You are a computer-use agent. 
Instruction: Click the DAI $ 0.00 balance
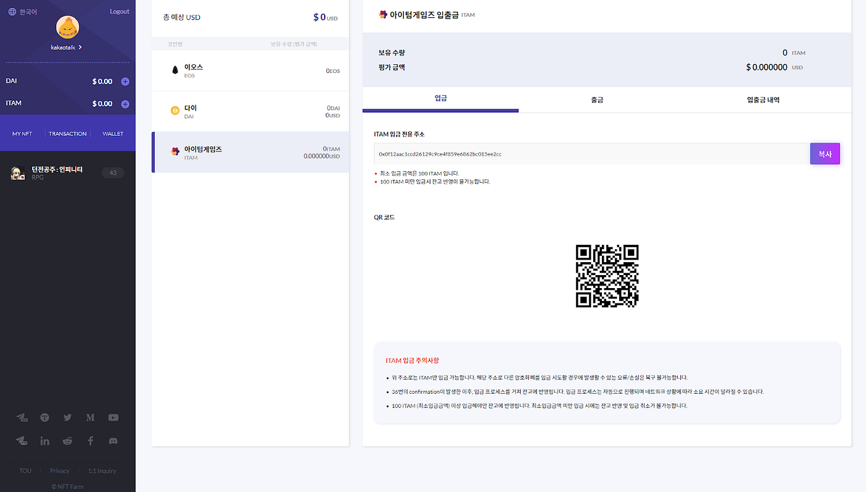[x=102, y=82]
